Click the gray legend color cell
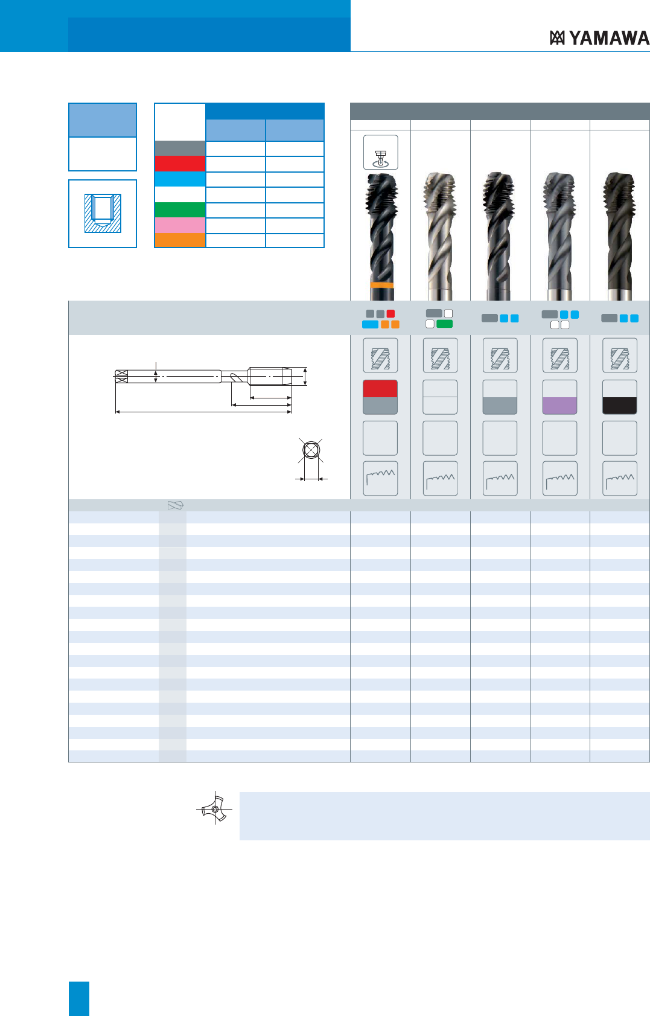Image resolution: width=650 pixels, height=1016 pixels. coord(180,149)
